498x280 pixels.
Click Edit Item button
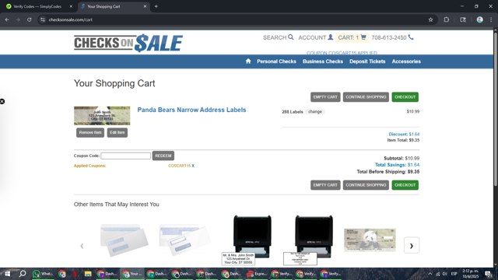(x=117, y=132)
